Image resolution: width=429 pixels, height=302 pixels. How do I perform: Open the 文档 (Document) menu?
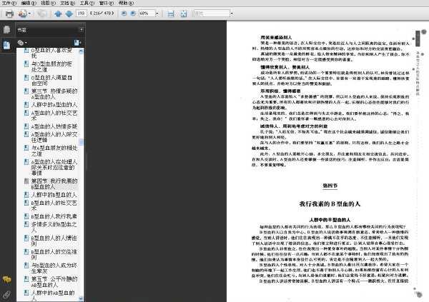coord(68,3)
